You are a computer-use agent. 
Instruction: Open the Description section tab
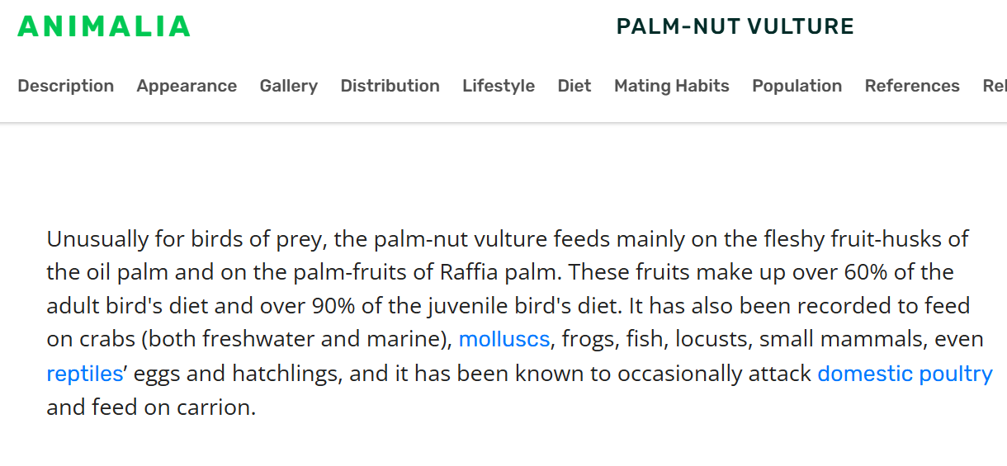coord(66,86)
